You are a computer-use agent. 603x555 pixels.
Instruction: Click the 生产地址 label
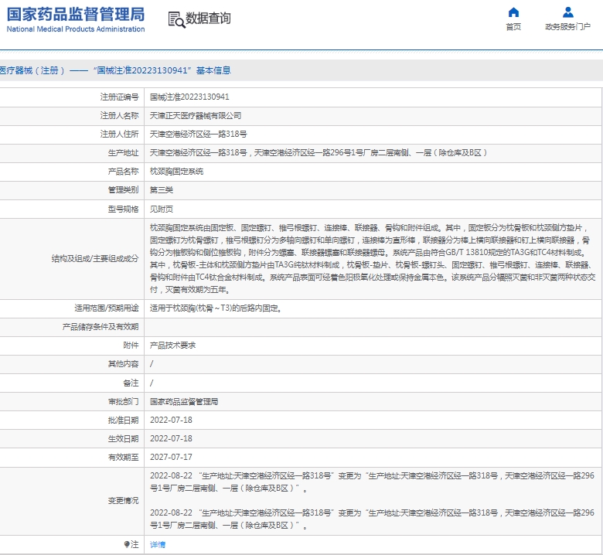tap(123, 153)
